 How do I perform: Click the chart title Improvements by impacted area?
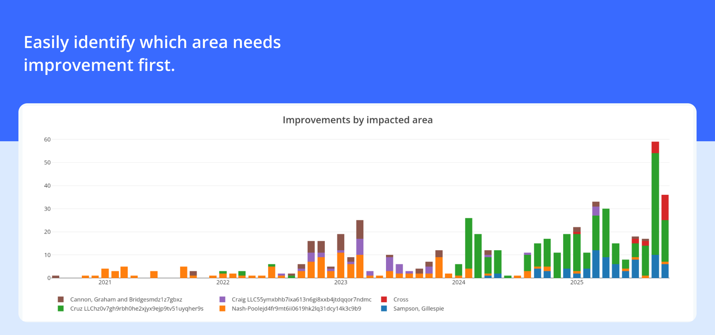[357, 120]
